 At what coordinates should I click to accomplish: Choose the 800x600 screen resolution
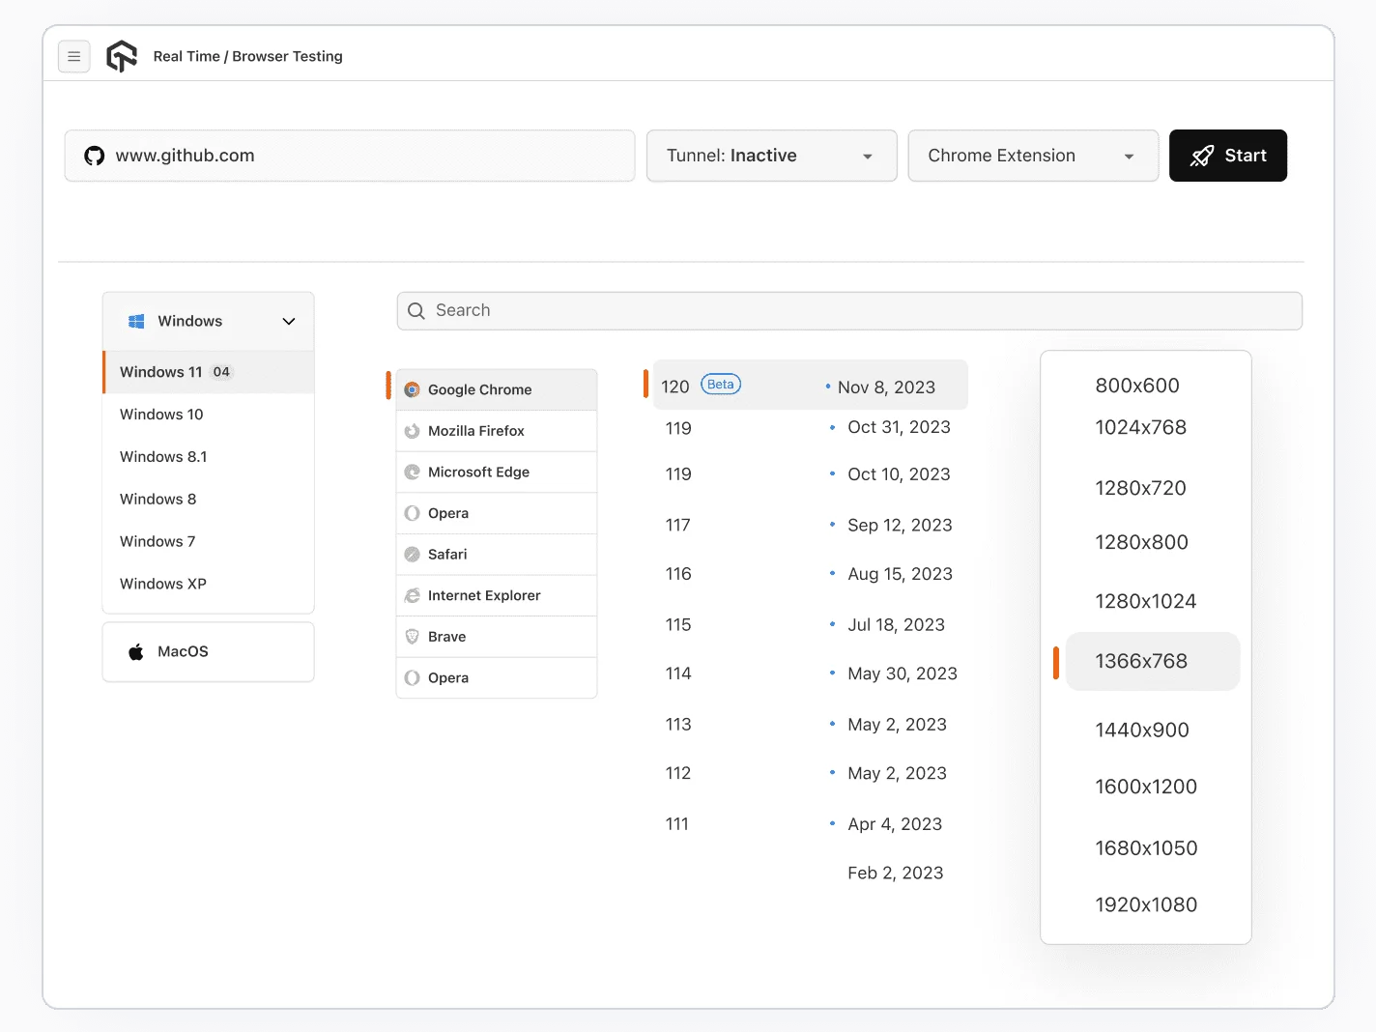tap(1137, 385)
